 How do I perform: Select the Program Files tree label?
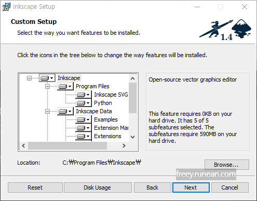coord(92,86)
